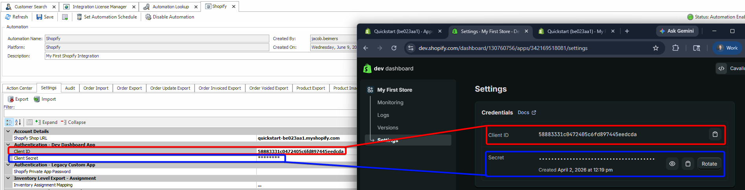The width and height of the screenshot is (745, 190).
Task: Collapse Inventory Level Export - Assignment group
Action: point(8,178)
